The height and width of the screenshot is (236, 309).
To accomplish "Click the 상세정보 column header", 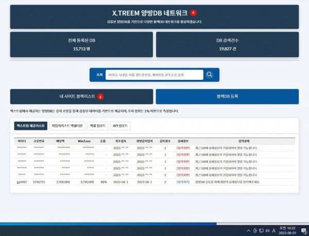I will pos(183,141).
